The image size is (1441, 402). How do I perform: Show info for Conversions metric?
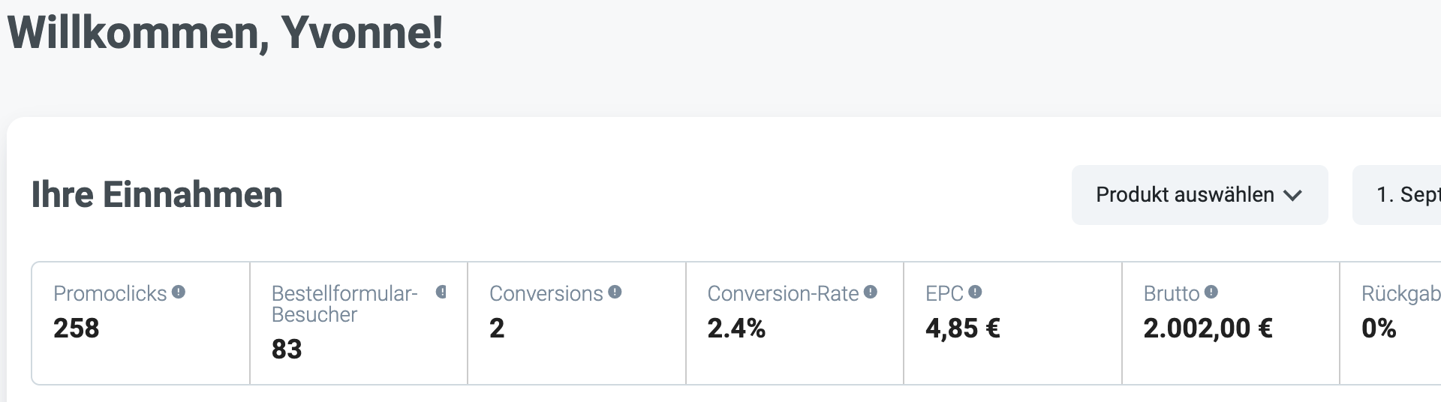pos(615,292)
